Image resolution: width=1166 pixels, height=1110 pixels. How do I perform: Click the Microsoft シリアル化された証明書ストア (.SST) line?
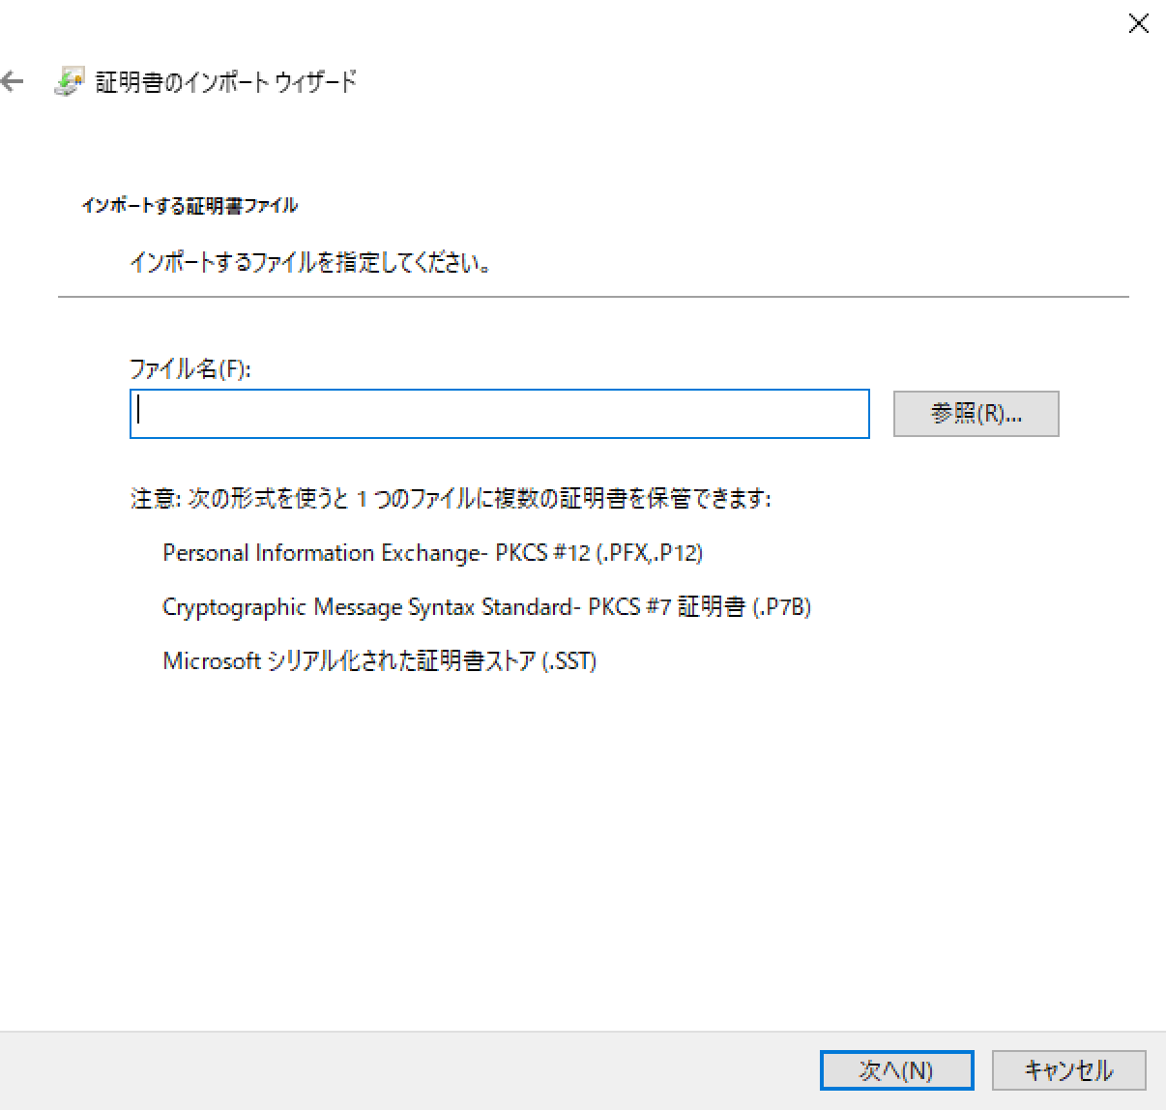379,661
